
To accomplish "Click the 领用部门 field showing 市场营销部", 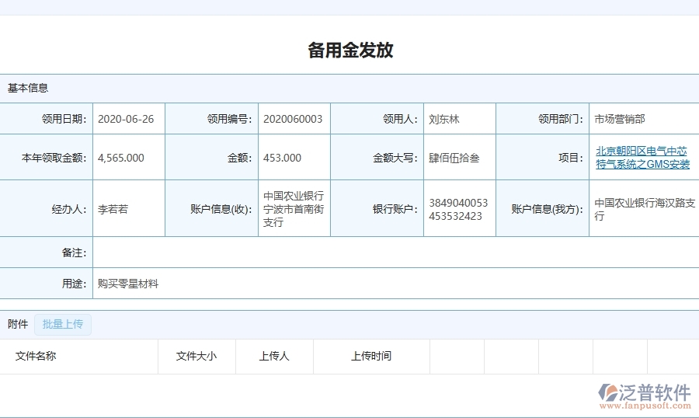I will coord(620,119).
